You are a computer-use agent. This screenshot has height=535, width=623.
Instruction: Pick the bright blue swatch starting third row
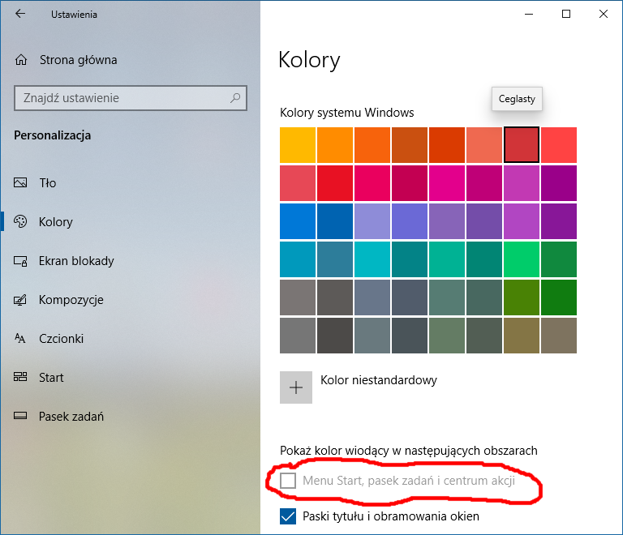click(x=298, y=221)
